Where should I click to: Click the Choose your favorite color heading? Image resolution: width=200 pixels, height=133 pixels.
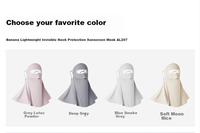[x=56, y=23]
